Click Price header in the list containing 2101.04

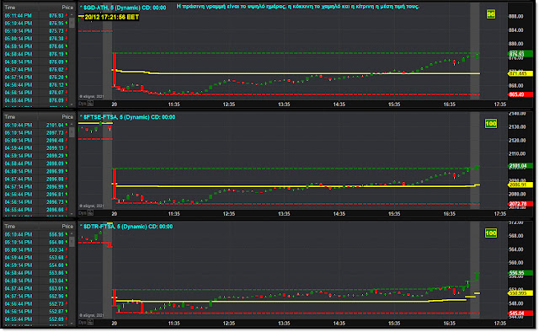67,116
